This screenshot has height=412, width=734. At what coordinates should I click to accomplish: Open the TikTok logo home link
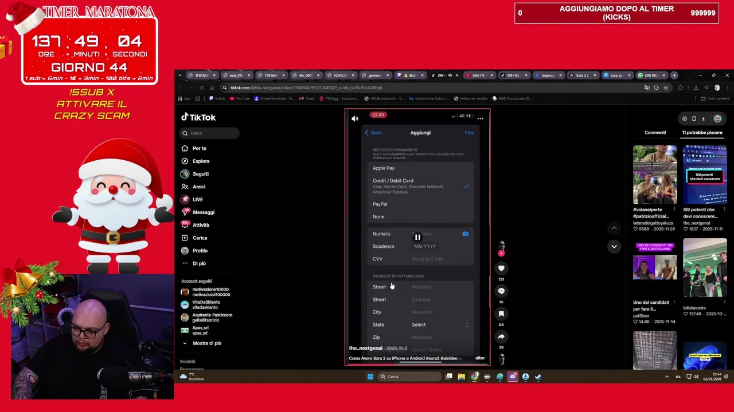click(x=198, y=117)
